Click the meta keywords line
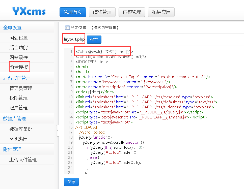 [x=123, y=82]
